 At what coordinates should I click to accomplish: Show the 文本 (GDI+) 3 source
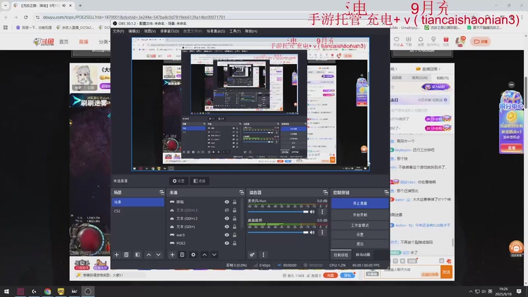click(226, 210)
